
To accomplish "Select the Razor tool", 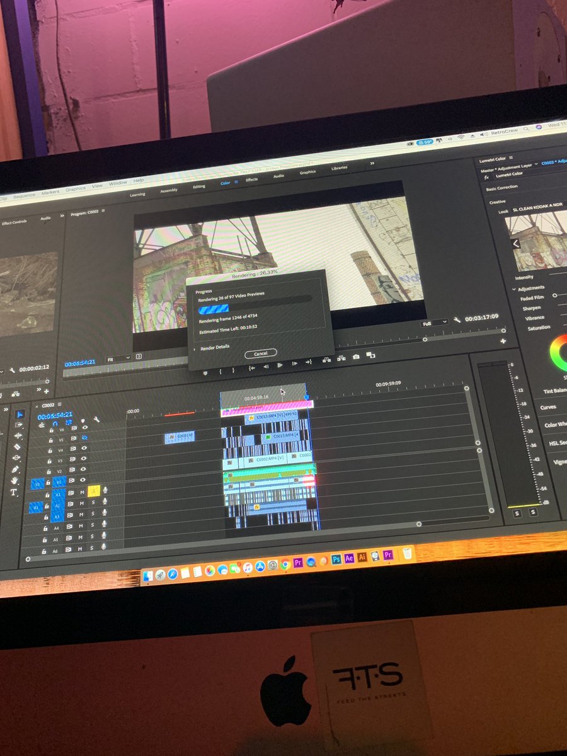I will (17, 447).
